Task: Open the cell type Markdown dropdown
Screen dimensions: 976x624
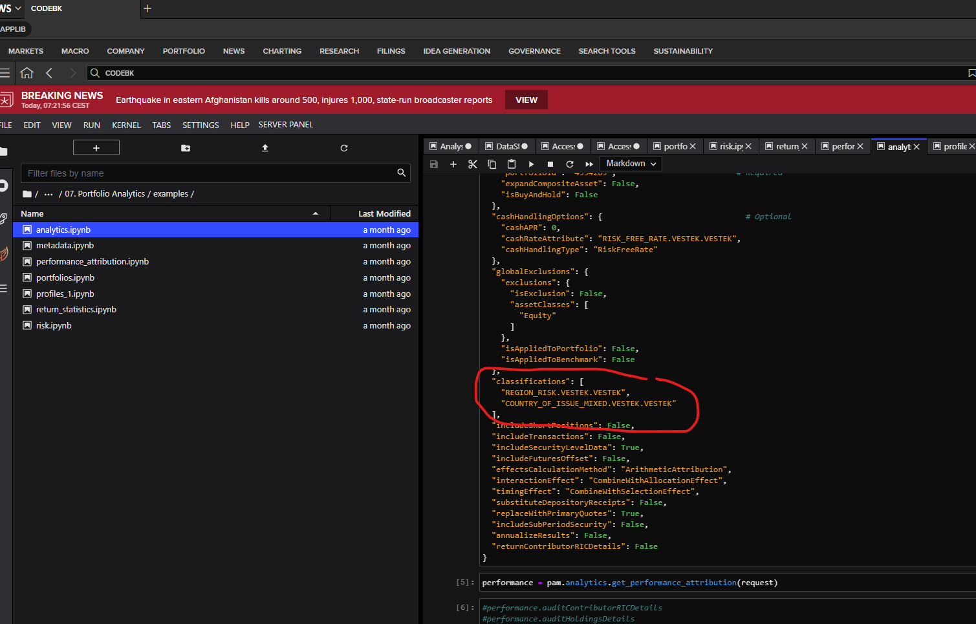Action: tap(631, 164)
